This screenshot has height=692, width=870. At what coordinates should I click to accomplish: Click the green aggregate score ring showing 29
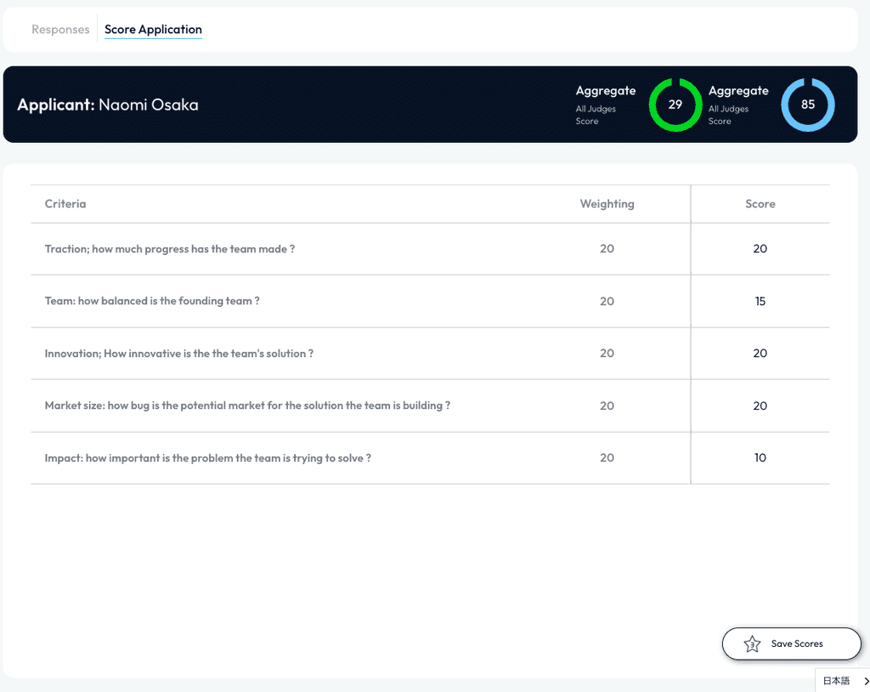click(x=675, y=105)
